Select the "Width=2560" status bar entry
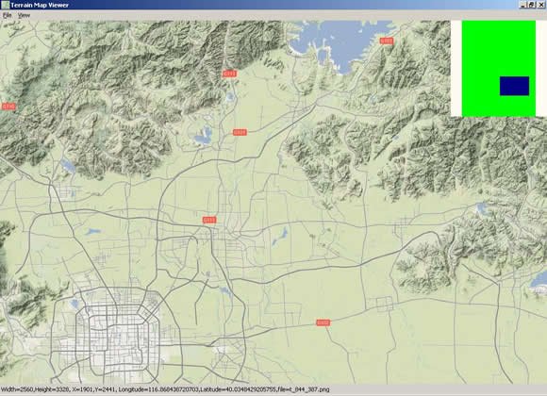 (x=17, y=389)
